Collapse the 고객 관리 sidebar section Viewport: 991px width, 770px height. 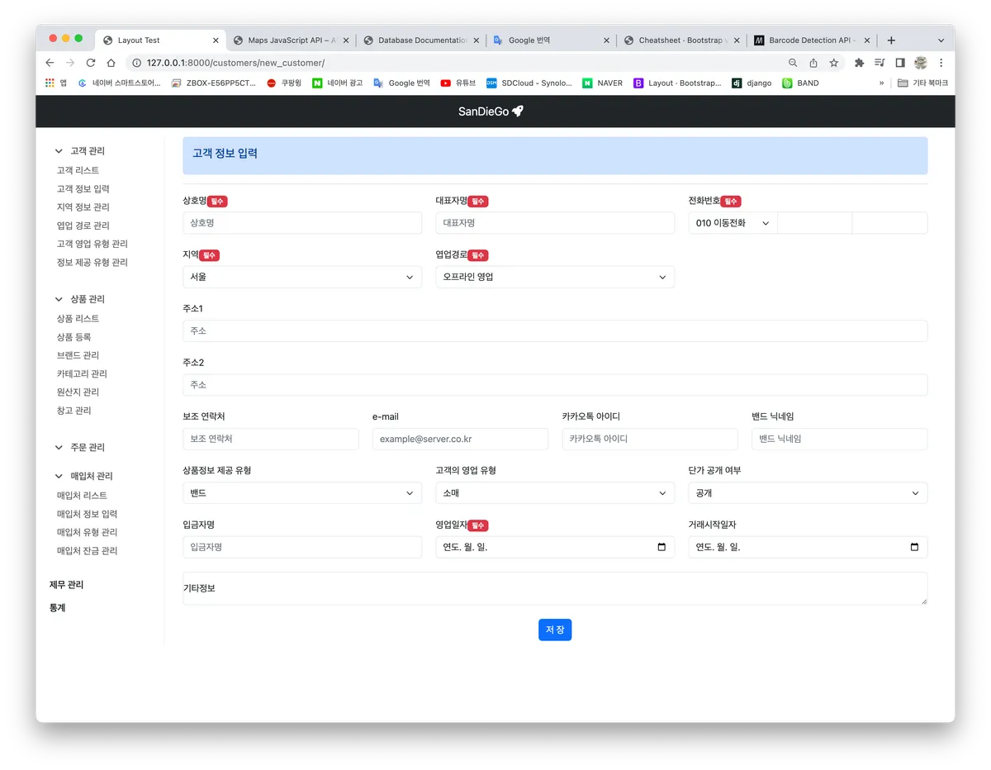[80, 151]
